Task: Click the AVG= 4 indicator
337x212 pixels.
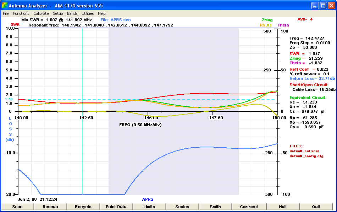Action: pyautogui.click(x=305, y=19)
